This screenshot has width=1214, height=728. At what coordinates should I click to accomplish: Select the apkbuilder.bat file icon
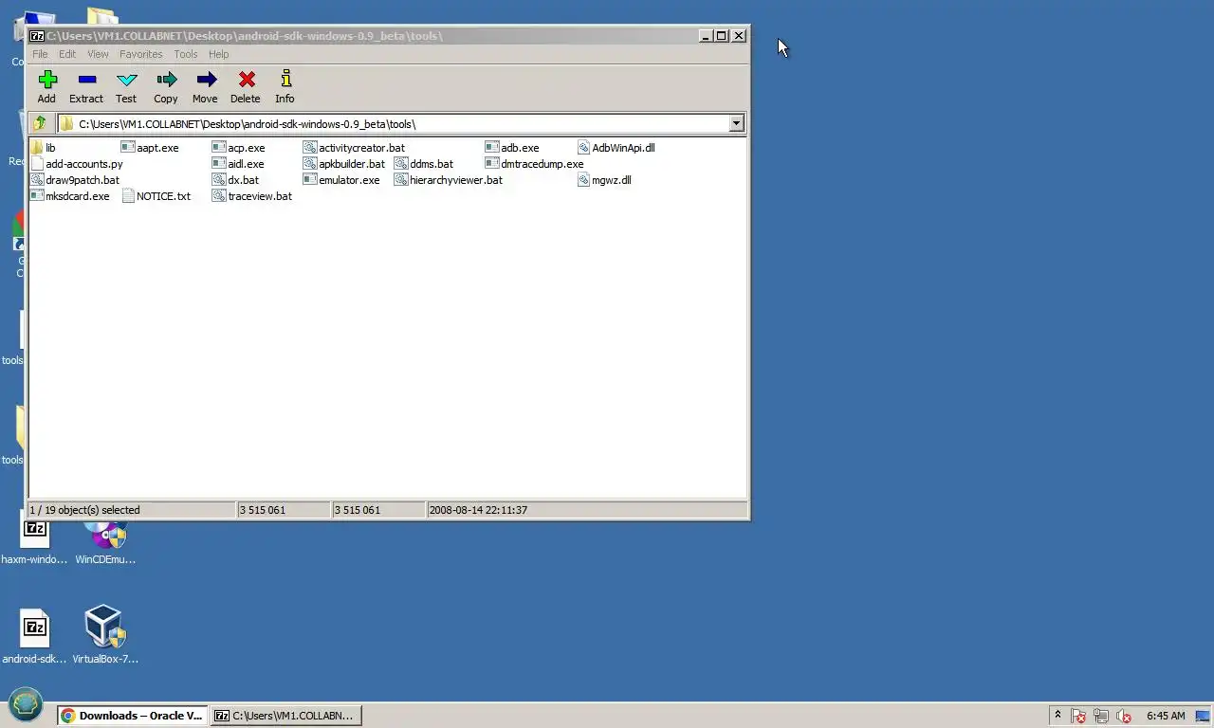[310, 164]
